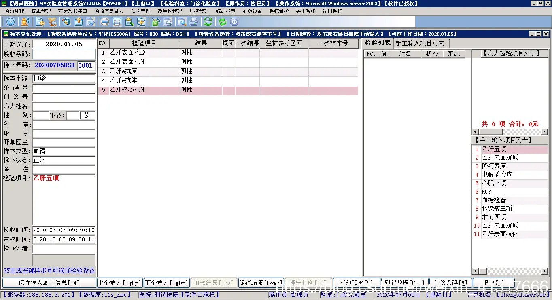The width and height of the screenshot is (552, 300).
Task: Click the 检验者 input field
Action: point(64,249)
